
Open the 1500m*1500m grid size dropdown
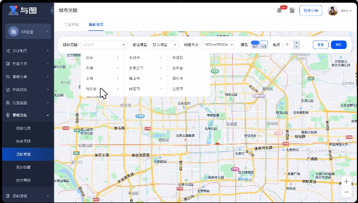click(x=218, y=45)
